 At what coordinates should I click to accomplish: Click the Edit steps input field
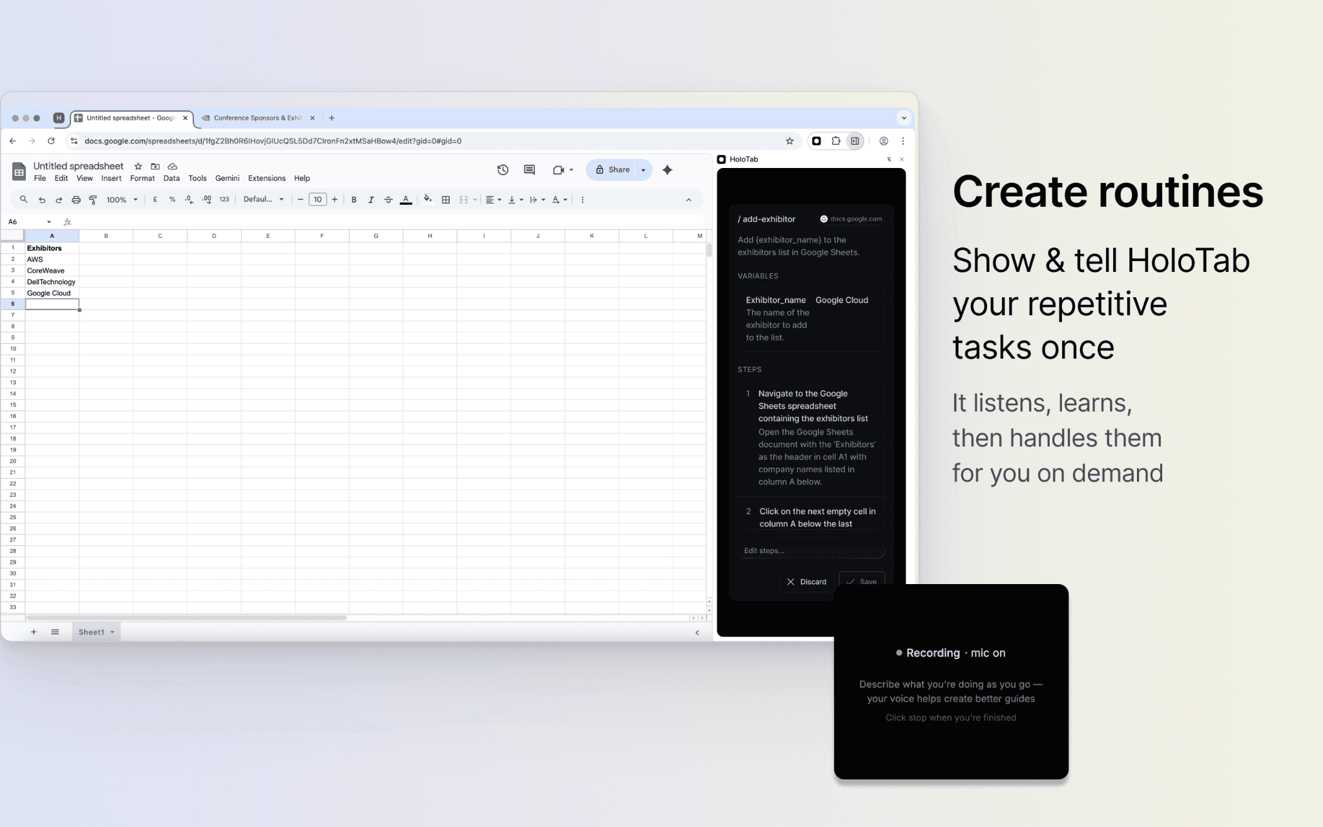coord(811,550)
